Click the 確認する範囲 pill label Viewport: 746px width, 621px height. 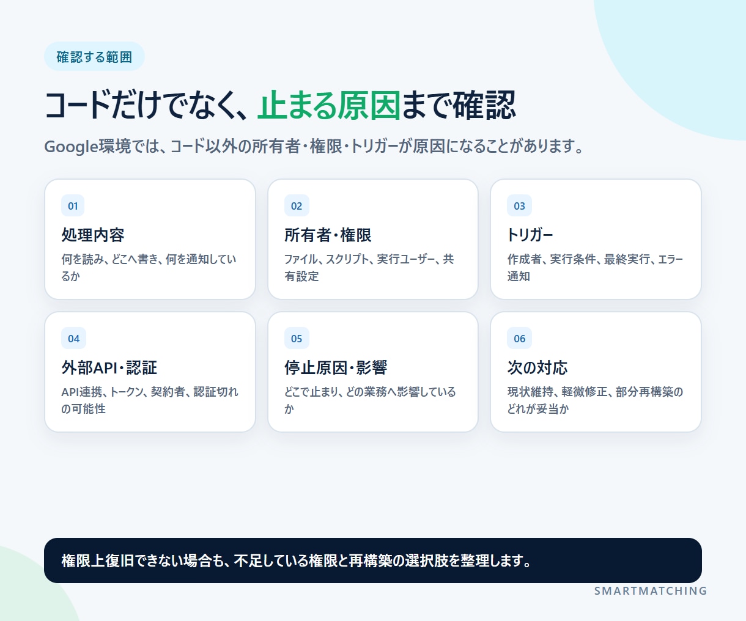click(x=94, y=57)
